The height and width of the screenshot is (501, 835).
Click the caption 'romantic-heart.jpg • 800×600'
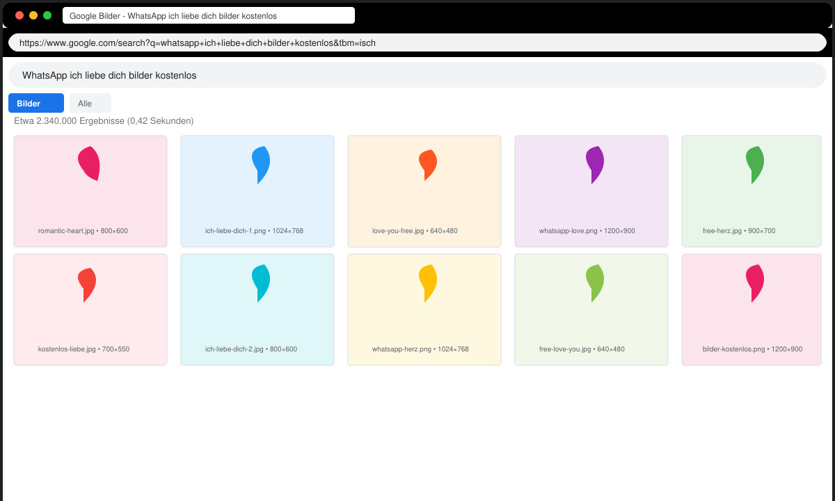pos(83,231)
